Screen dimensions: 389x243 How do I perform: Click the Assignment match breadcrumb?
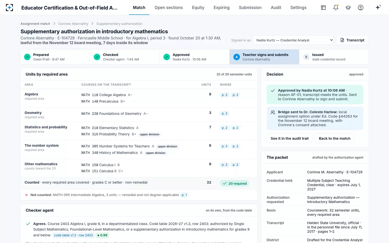[x=35, y=24]
